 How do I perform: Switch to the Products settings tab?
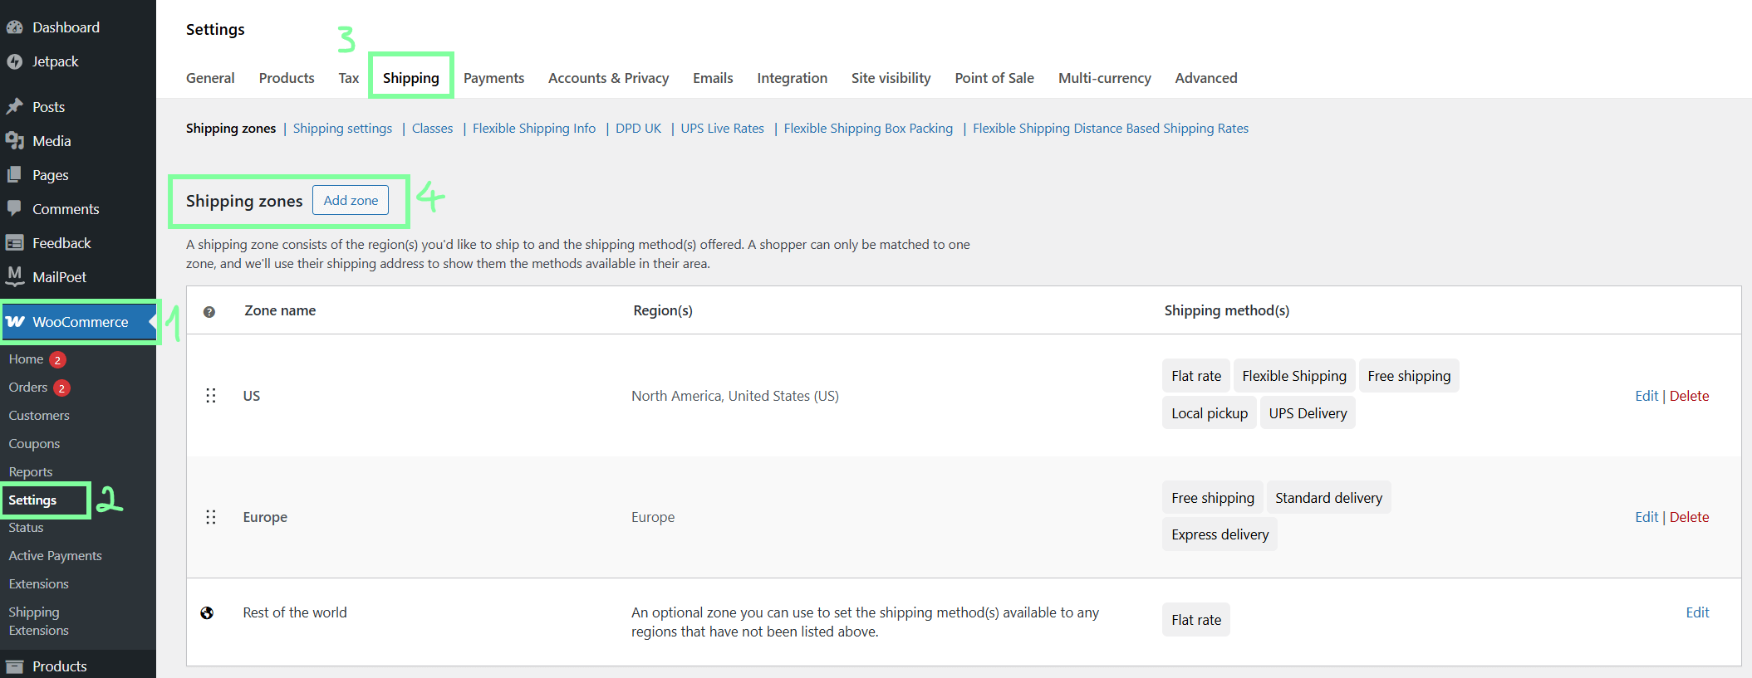pyautogui.click(x=287, y=78)
